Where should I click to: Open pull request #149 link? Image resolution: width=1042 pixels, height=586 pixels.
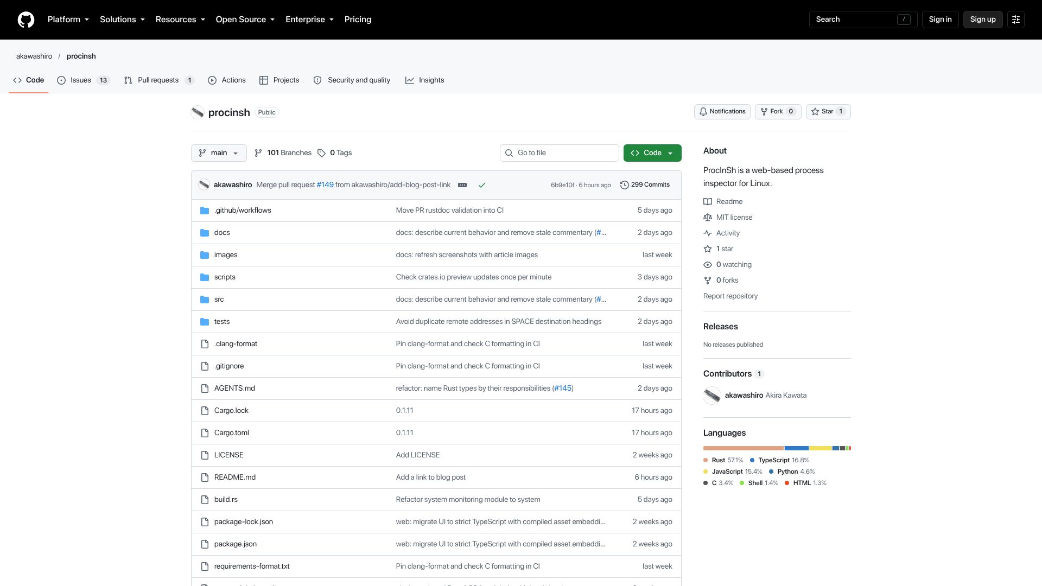pyautogui.click(x=325, y=185)
